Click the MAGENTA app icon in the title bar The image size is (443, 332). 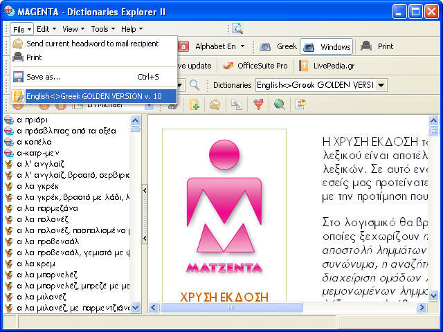(9, 11)
